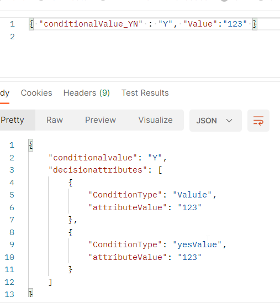280x307 pixels.
Task: Open the Test Results tab
Action: click(x=145, y=93)
